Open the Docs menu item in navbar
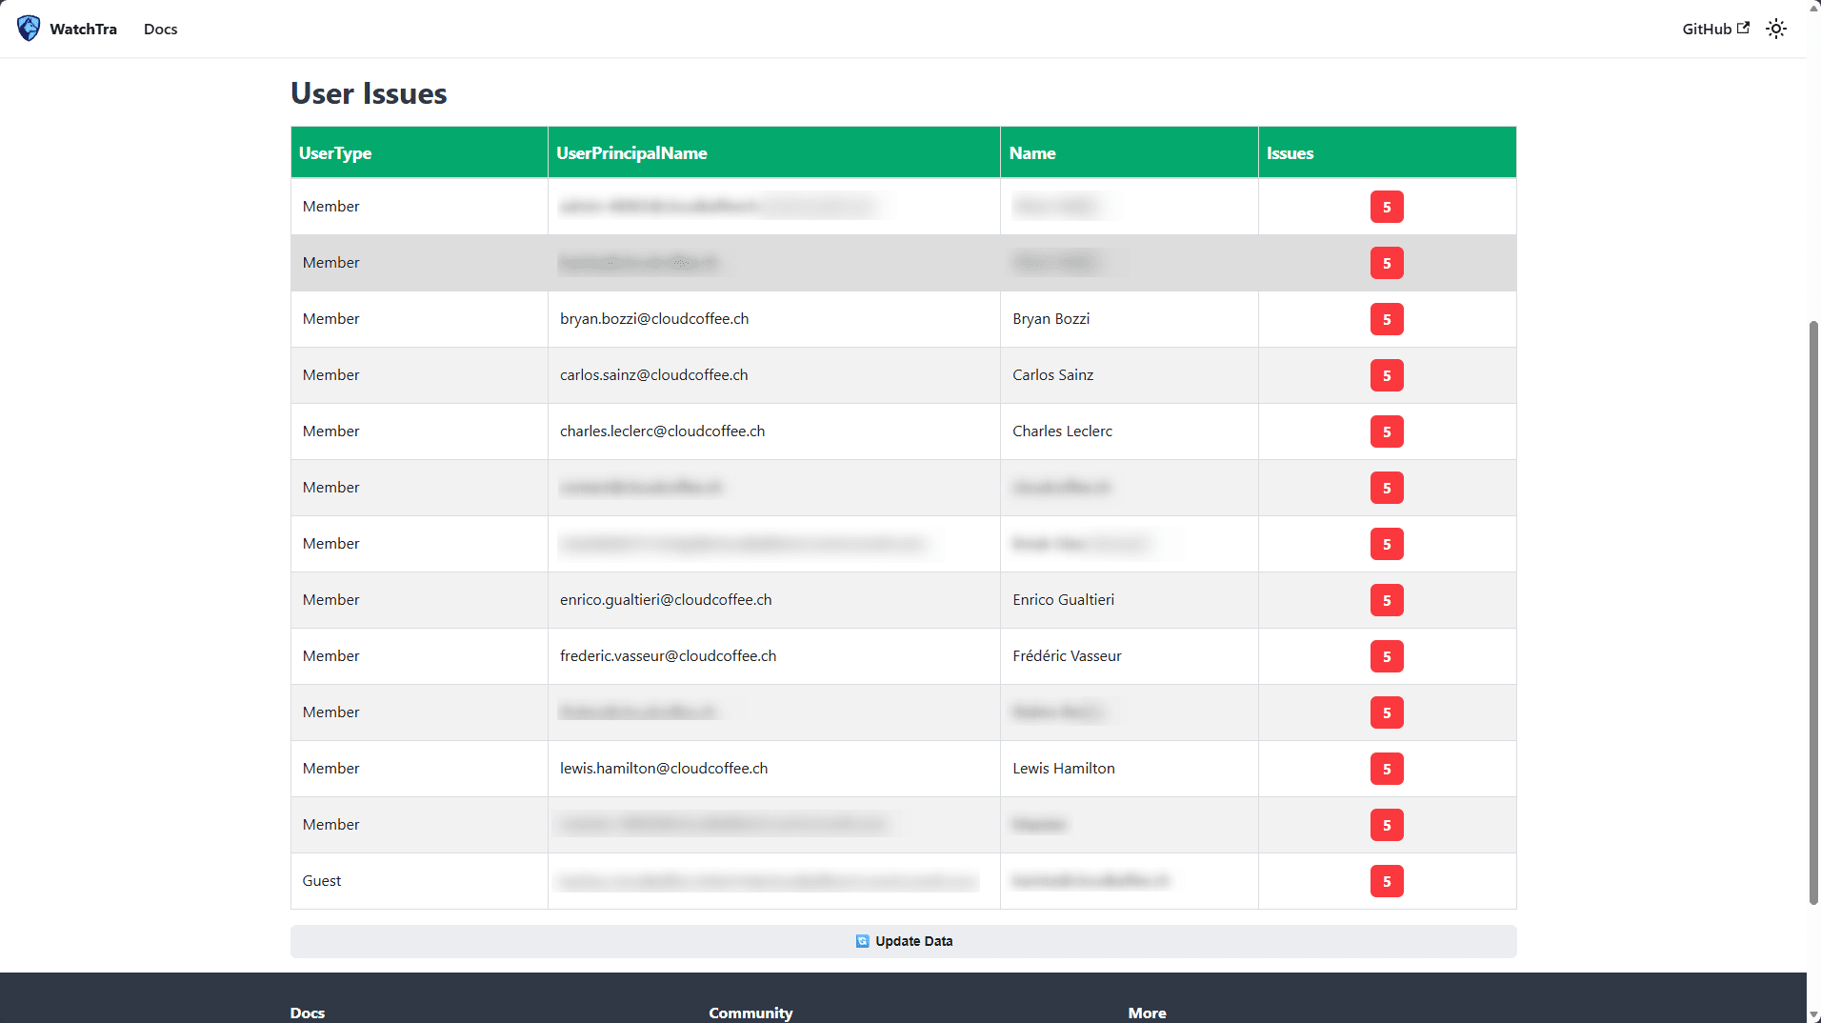The image size is (1821, 1023). 160,29
